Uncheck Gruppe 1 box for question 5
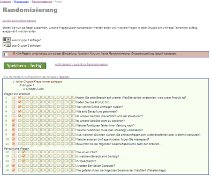The width and height of the screenshot is (211, 177). [20, 116]
